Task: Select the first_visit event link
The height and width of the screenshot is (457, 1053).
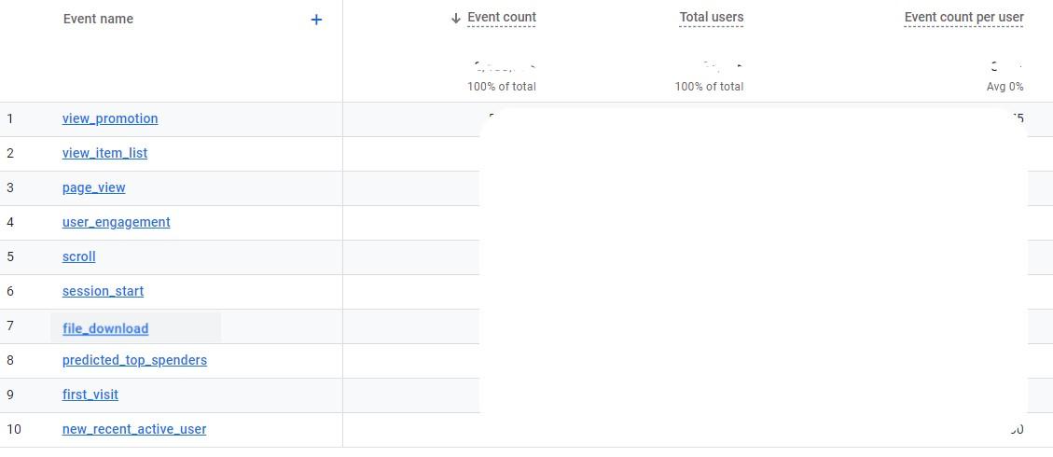Action: point(90,395)
